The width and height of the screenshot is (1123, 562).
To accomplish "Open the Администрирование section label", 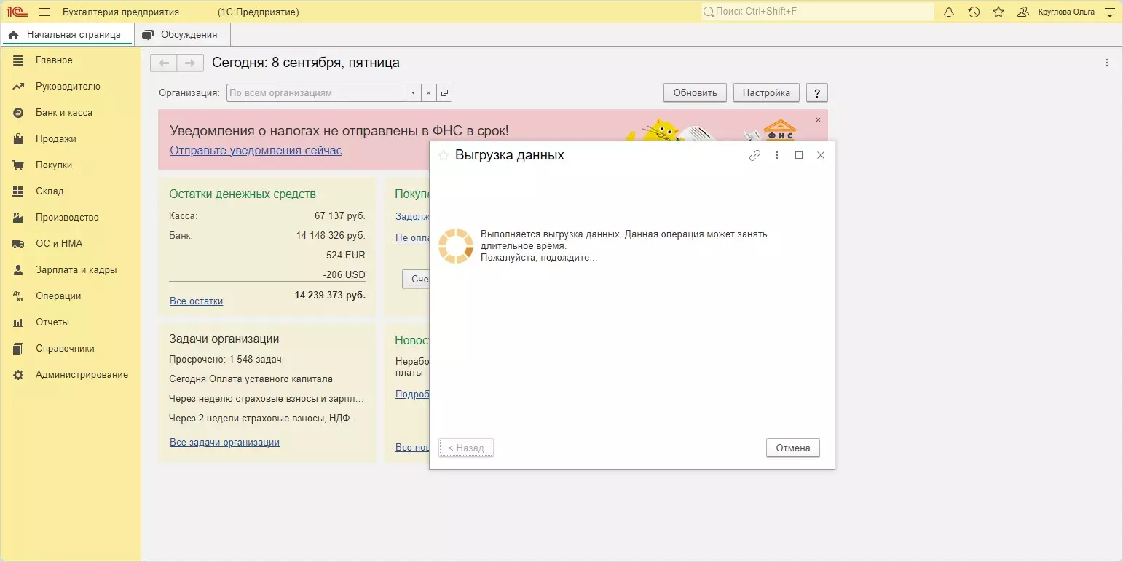I will pyautogui.click(x=82, y=375).
